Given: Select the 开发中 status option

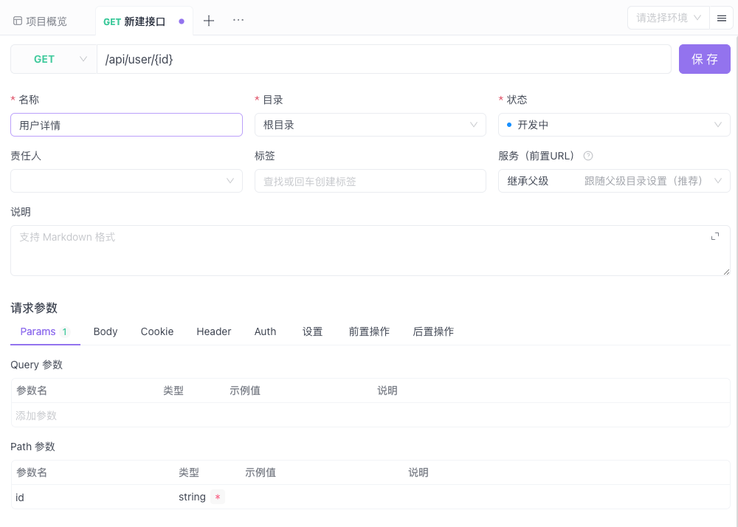Looking at the screenshot, I should (x=613, y=125).
